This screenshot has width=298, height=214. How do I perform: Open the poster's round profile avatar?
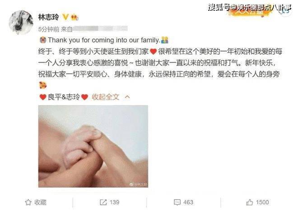[x=21, y=23]
